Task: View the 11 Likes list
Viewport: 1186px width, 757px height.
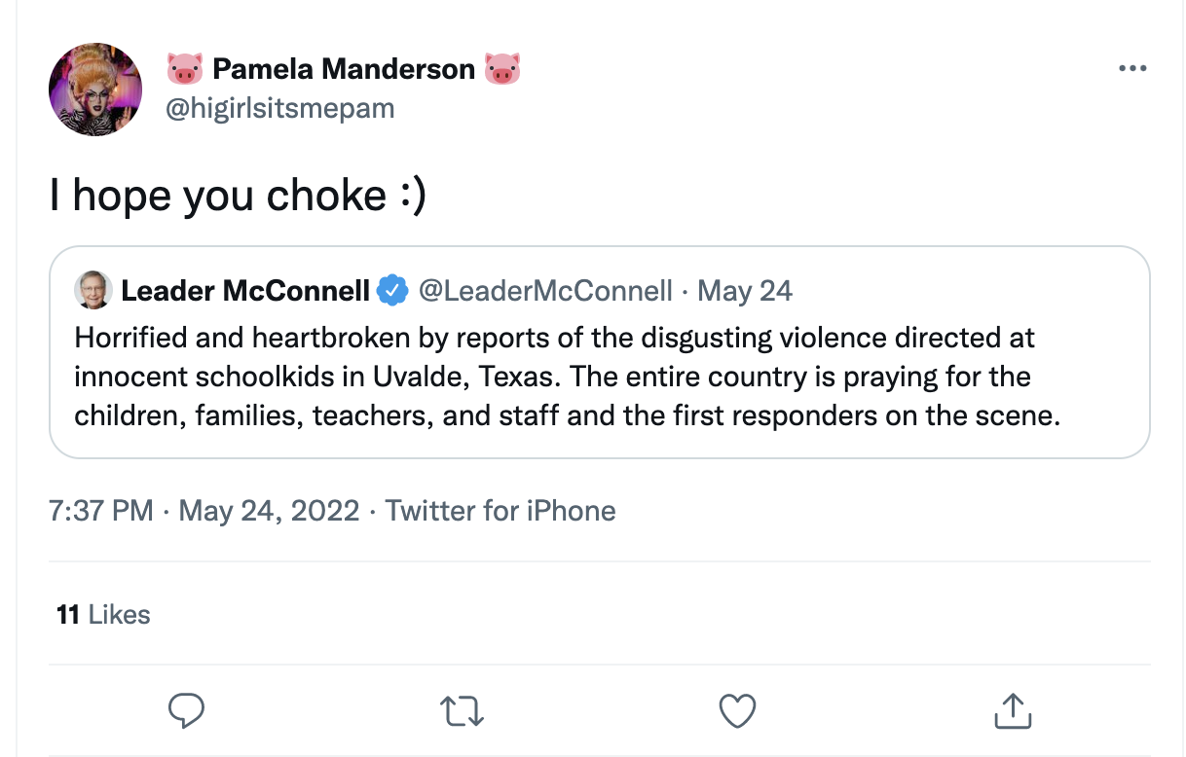Action: coord(103,615)
